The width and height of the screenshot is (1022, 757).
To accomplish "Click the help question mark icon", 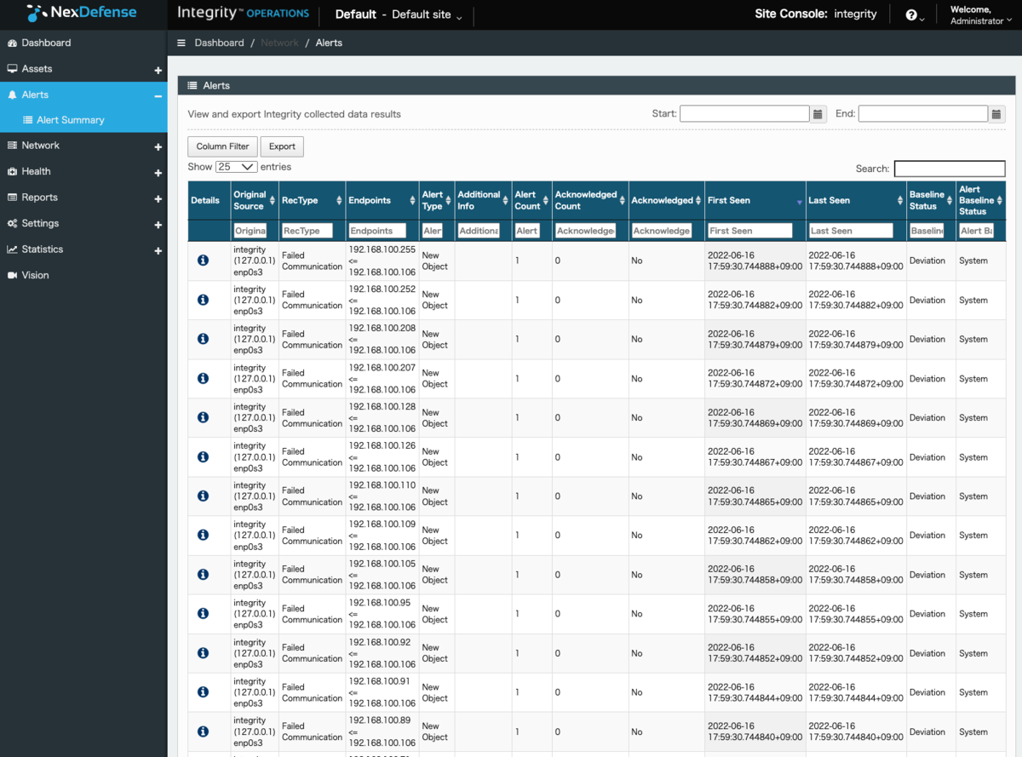I will 911,15.
